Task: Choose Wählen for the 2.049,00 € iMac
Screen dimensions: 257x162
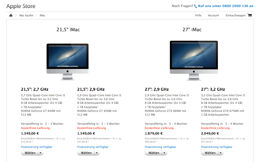Action: pyautogui.click(x=210, y=153)
